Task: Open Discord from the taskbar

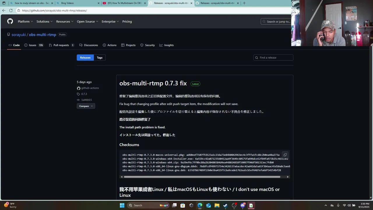Action: click(x=243, y=205)
